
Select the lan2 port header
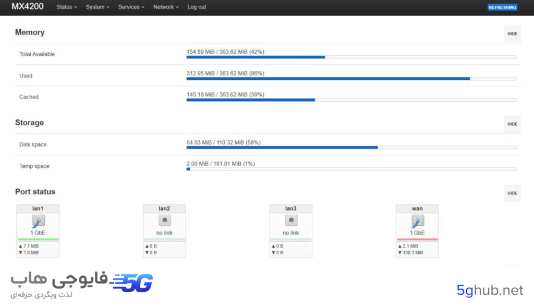coord(164,208)
